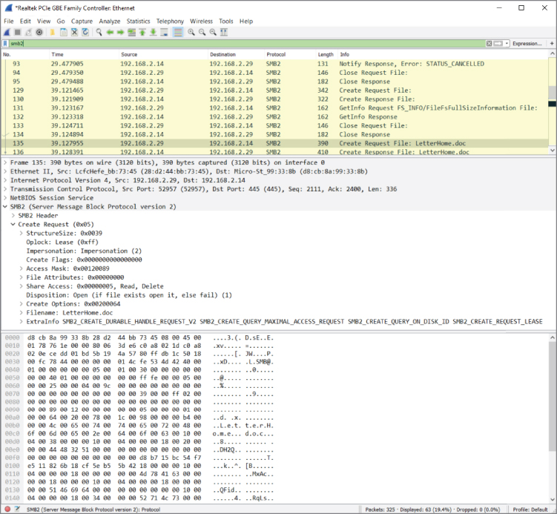
Task: Expand the Ethernet II tree row
Action: tap(5, 171)
